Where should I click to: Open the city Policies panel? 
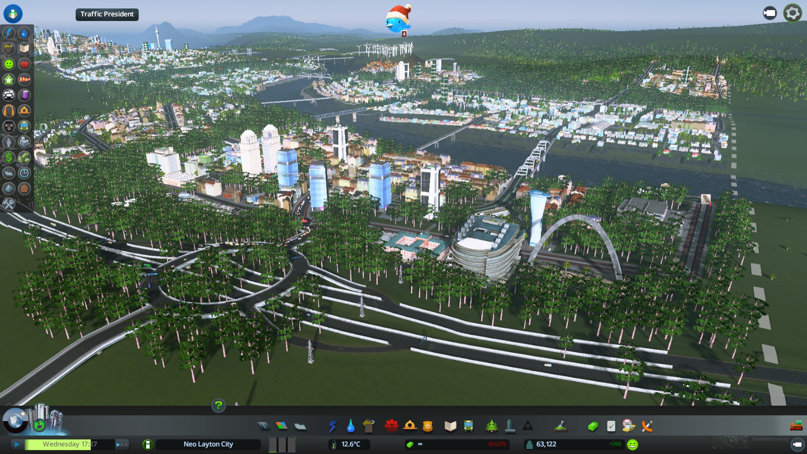[611, 426]
